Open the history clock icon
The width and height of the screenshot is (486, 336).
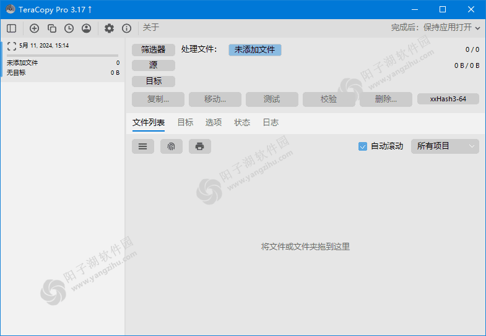pos(69,28)
